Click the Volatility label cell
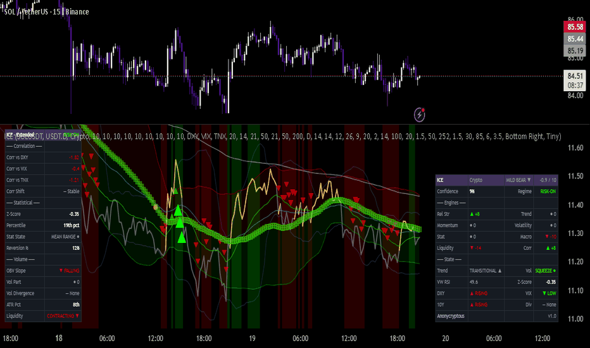Image resolution: width=590 pixels, height=348 pixels. (x=519, y=225)
